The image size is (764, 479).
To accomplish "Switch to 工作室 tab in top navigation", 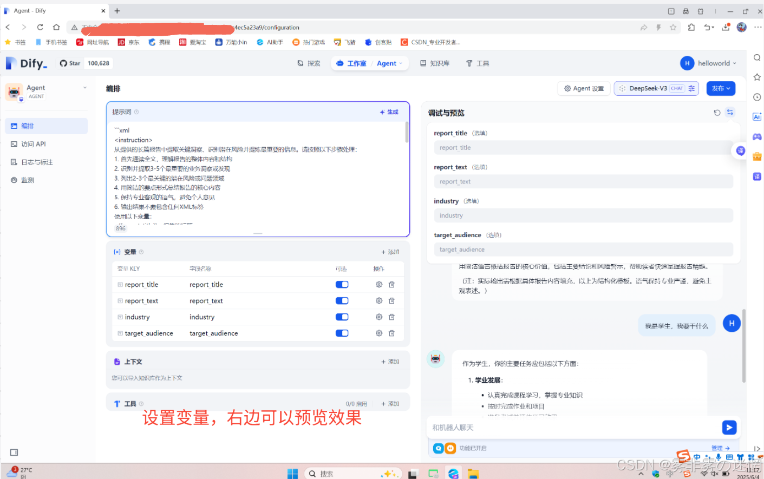I will click(351, 63).
